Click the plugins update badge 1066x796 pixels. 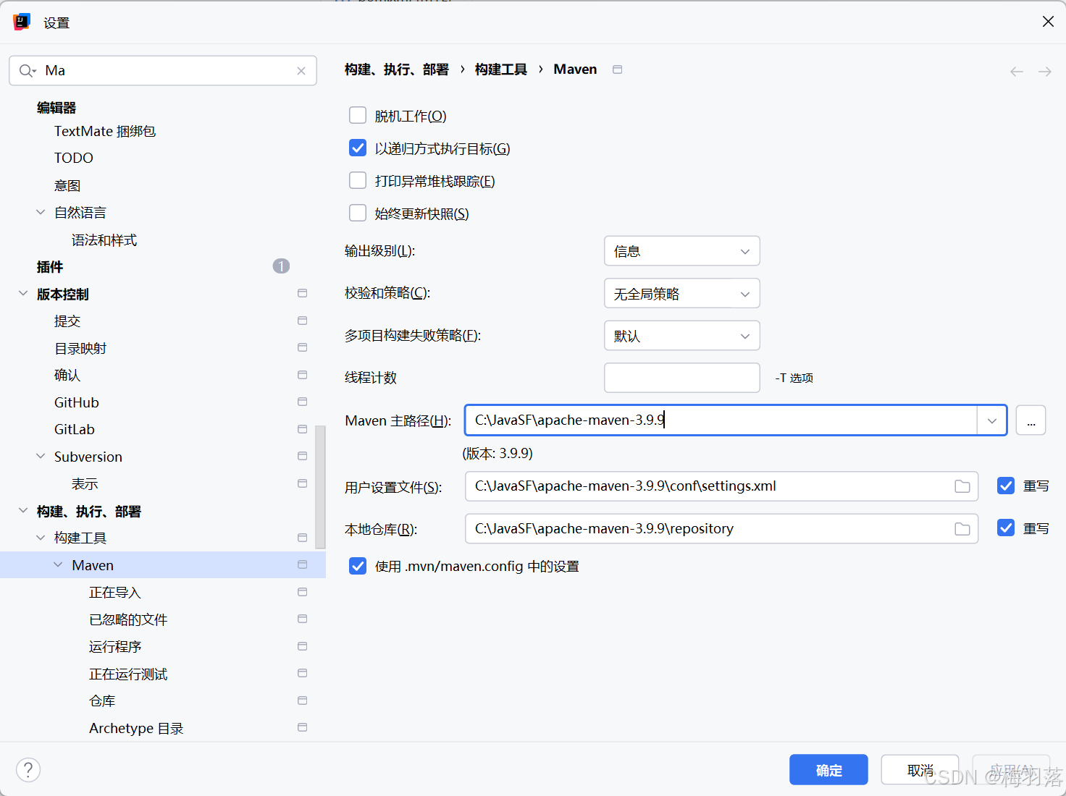(281, 266)
